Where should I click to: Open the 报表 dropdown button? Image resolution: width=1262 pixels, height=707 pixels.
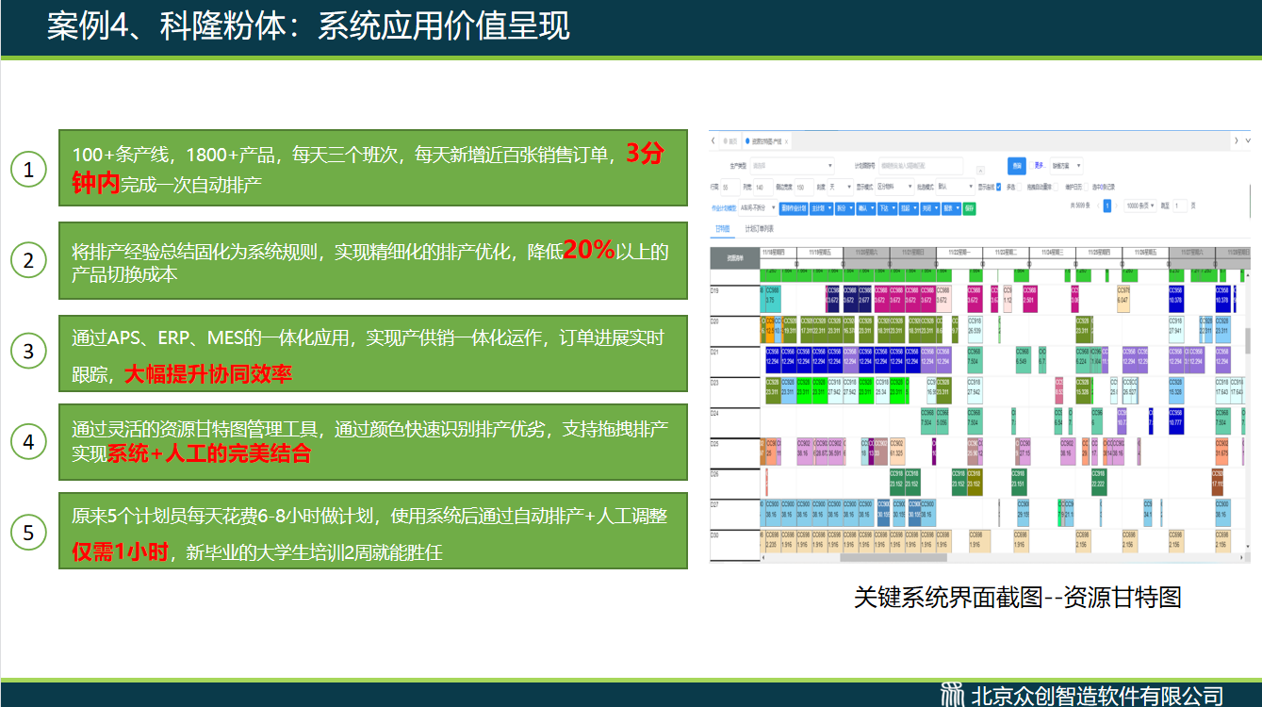pyautogui.click(x=952, y=208)
